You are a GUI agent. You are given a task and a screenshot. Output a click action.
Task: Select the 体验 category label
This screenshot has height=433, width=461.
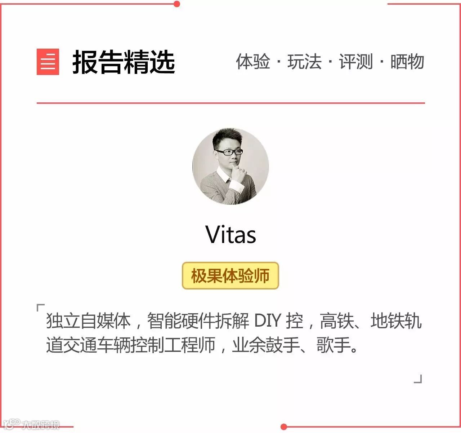253,62
